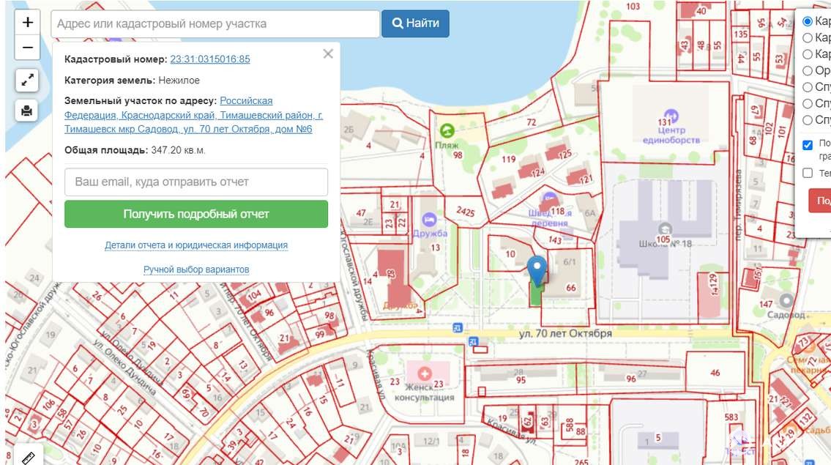This screenshot has width=831, height=465.
Task: Enable the unchecked checkbox in layers panel
Action: [x=808, y=173]
